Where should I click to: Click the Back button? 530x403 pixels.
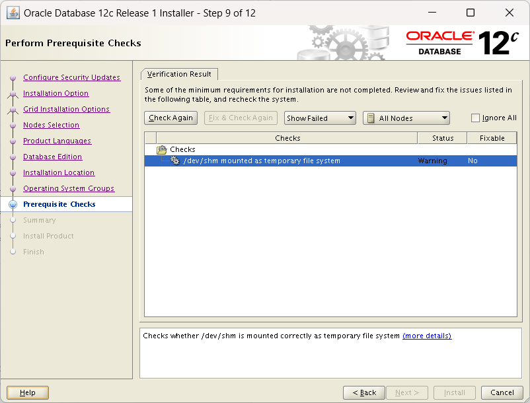point(364,392)
